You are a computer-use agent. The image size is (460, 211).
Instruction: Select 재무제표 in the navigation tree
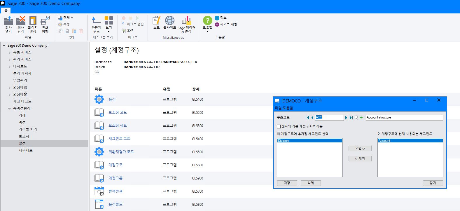26,150
